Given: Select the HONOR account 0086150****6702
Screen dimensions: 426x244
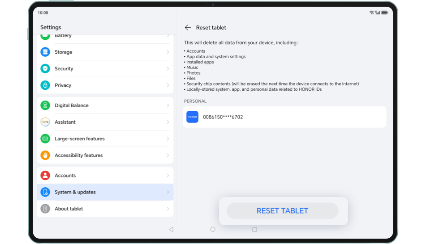Looking at the screenshot, I should 284,117.
